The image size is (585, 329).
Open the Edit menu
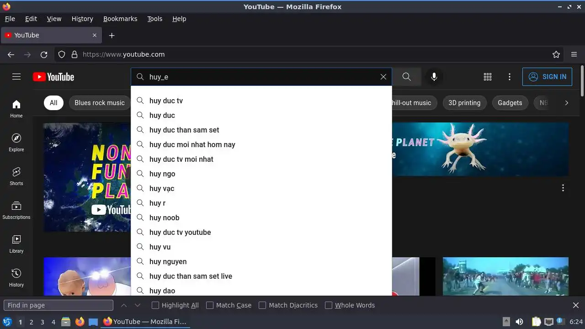tap(31, 19)
